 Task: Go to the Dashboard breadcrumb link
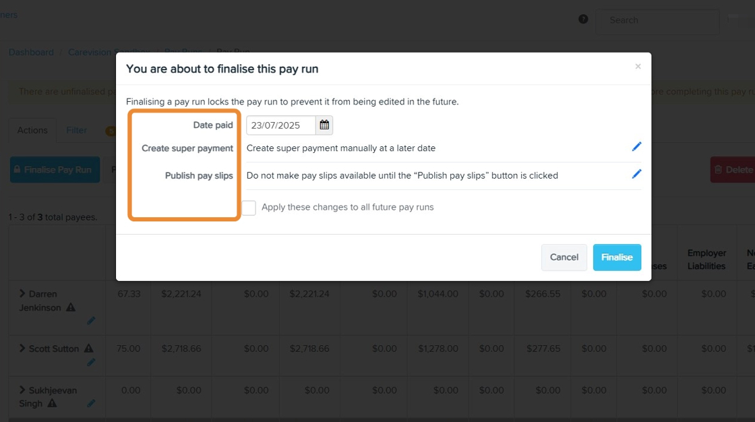[x=31, y=52]
